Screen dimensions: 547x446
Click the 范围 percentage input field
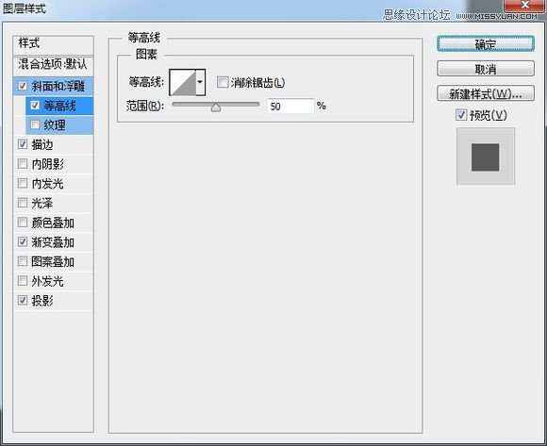[x=290, y=106]
